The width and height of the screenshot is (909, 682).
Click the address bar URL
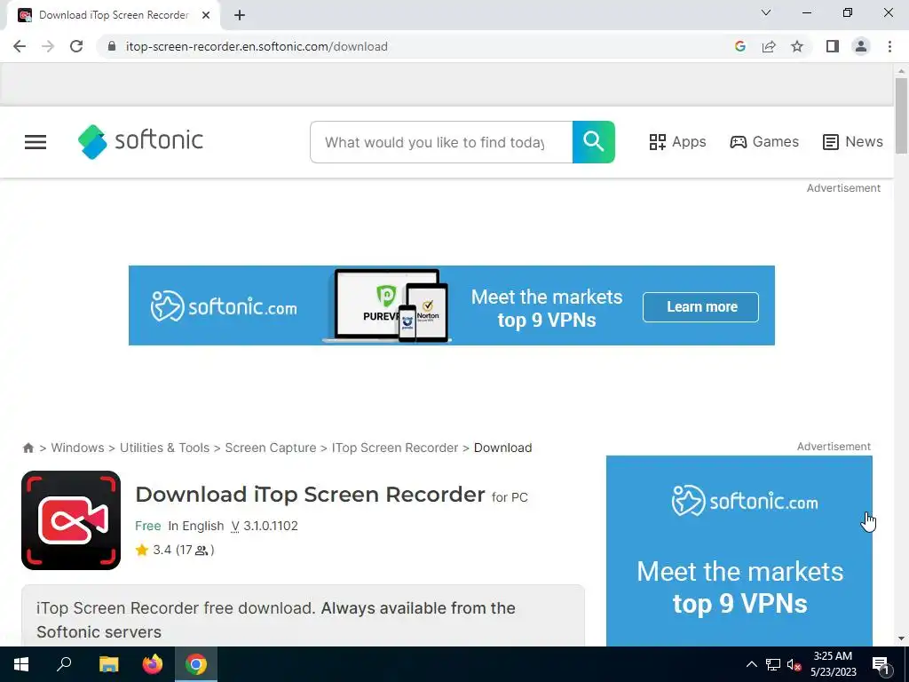click(x=257, y=46)
